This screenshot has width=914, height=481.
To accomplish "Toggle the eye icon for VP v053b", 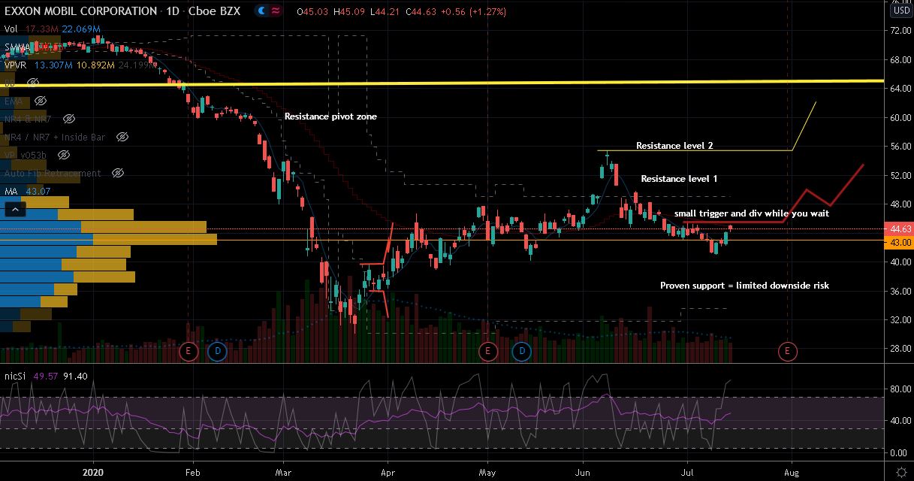I will click(x=64, y=155).
